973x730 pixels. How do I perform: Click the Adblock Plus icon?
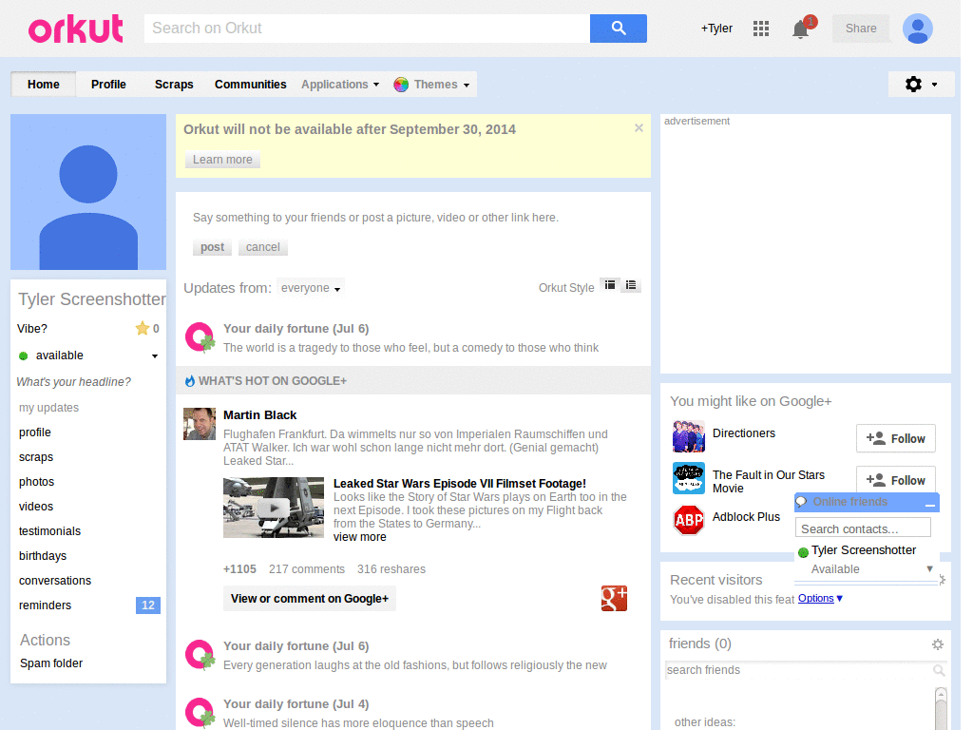pyautogui.click(x=689, y=520)
